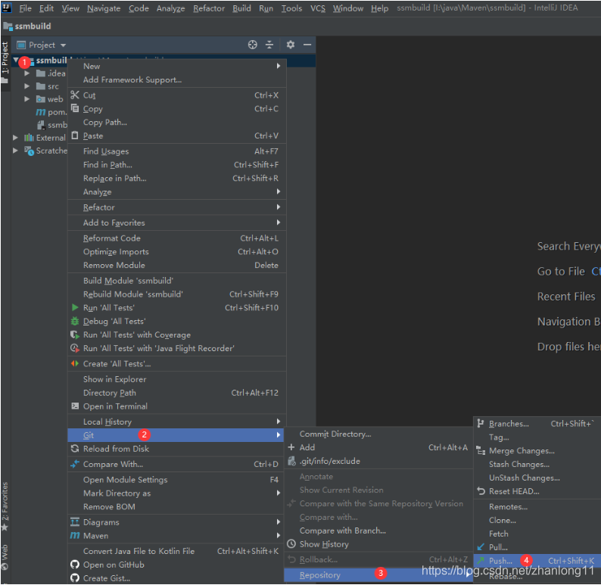Click Run with Coverage shield icon
Viewport: 601px width, 585px height.
pos(75,335)
